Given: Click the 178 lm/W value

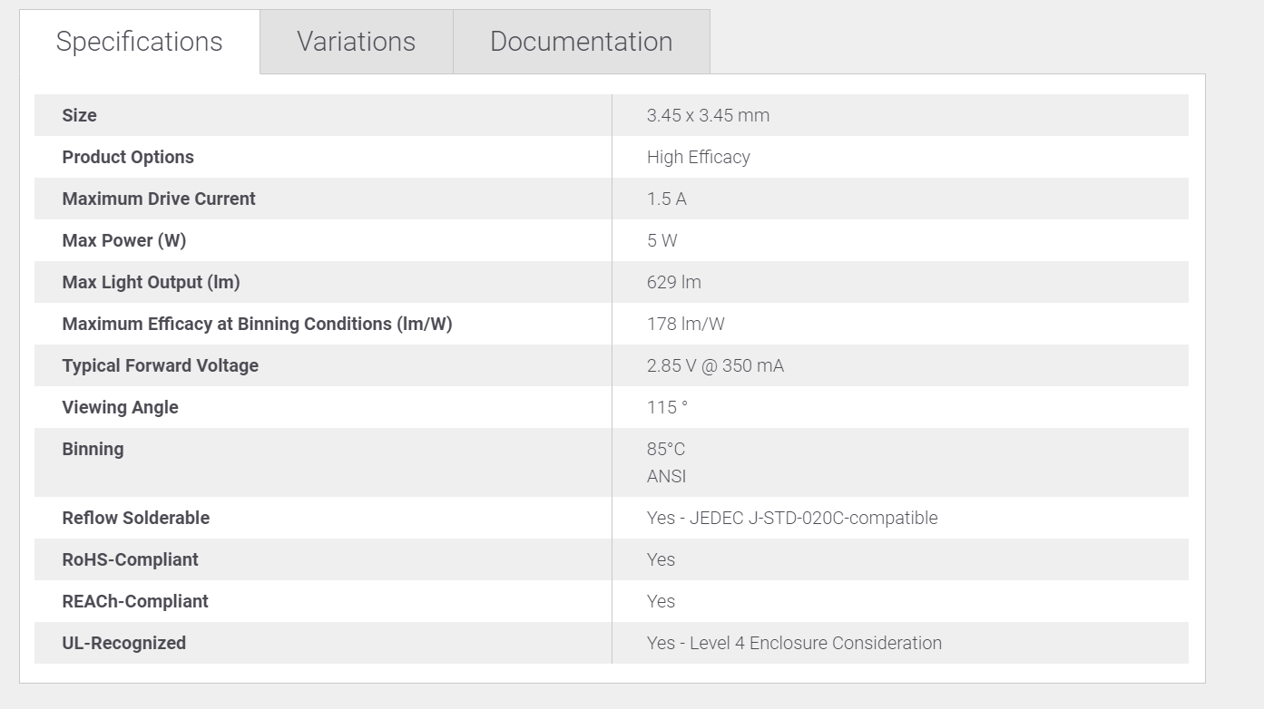Looking at the screenshot, I should 686,324.
